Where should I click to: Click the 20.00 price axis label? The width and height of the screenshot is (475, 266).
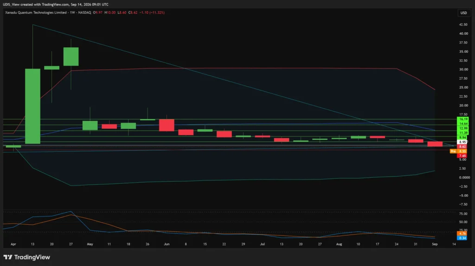(463, 105)
